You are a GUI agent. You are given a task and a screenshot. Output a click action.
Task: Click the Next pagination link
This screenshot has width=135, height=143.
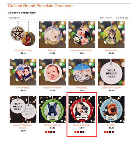tap(122, 18)
